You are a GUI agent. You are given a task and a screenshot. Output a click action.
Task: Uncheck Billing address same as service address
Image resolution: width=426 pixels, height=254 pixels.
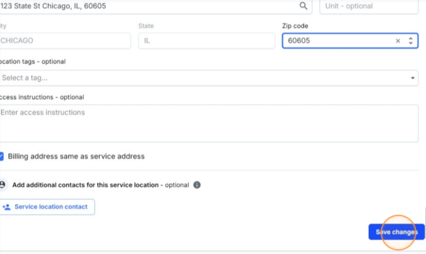click(x=2, y=156)
